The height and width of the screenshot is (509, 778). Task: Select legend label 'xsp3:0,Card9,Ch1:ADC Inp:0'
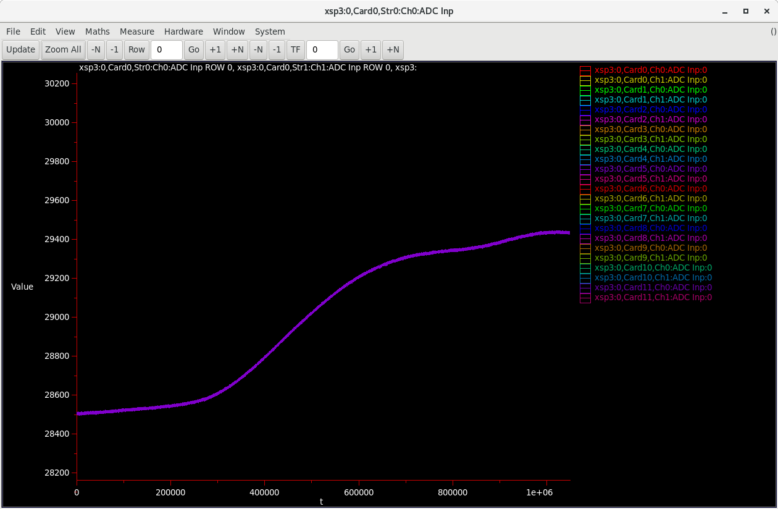(x=651, y=258)
